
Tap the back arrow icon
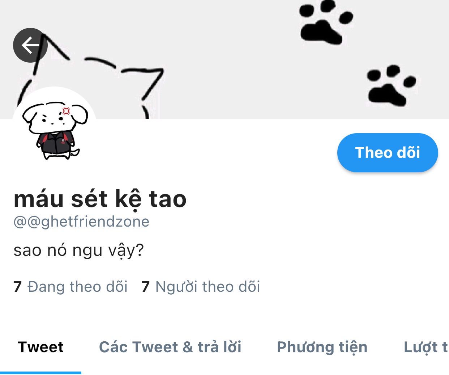click(x=30, y=45)
